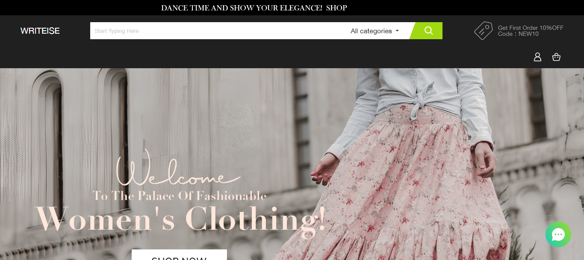Click the Women's Clothing! headline
The width and height of the screenshot is (584, 260).
(x=181, y=219)
